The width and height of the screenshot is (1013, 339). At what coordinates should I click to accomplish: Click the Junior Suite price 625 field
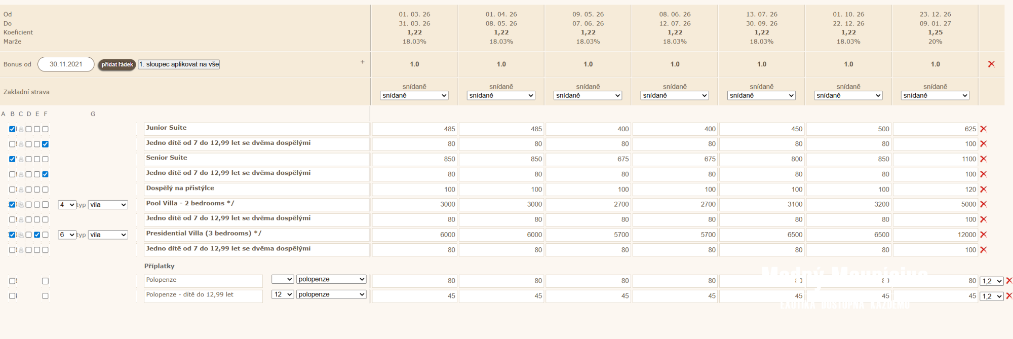pos(935,129)
